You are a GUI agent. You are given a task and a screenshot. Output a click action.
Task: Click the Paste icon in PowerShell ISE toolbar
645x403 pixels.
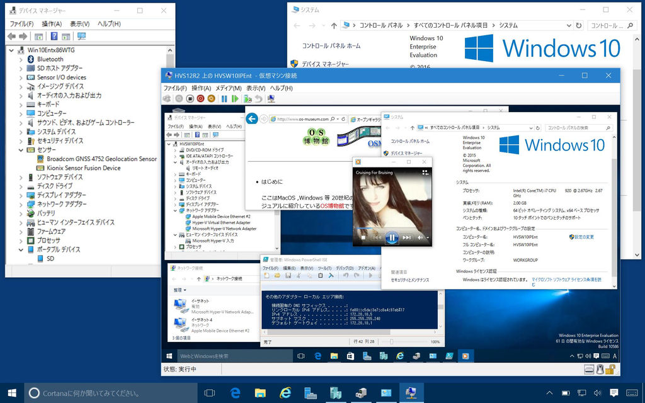click(x=321, y=276)
